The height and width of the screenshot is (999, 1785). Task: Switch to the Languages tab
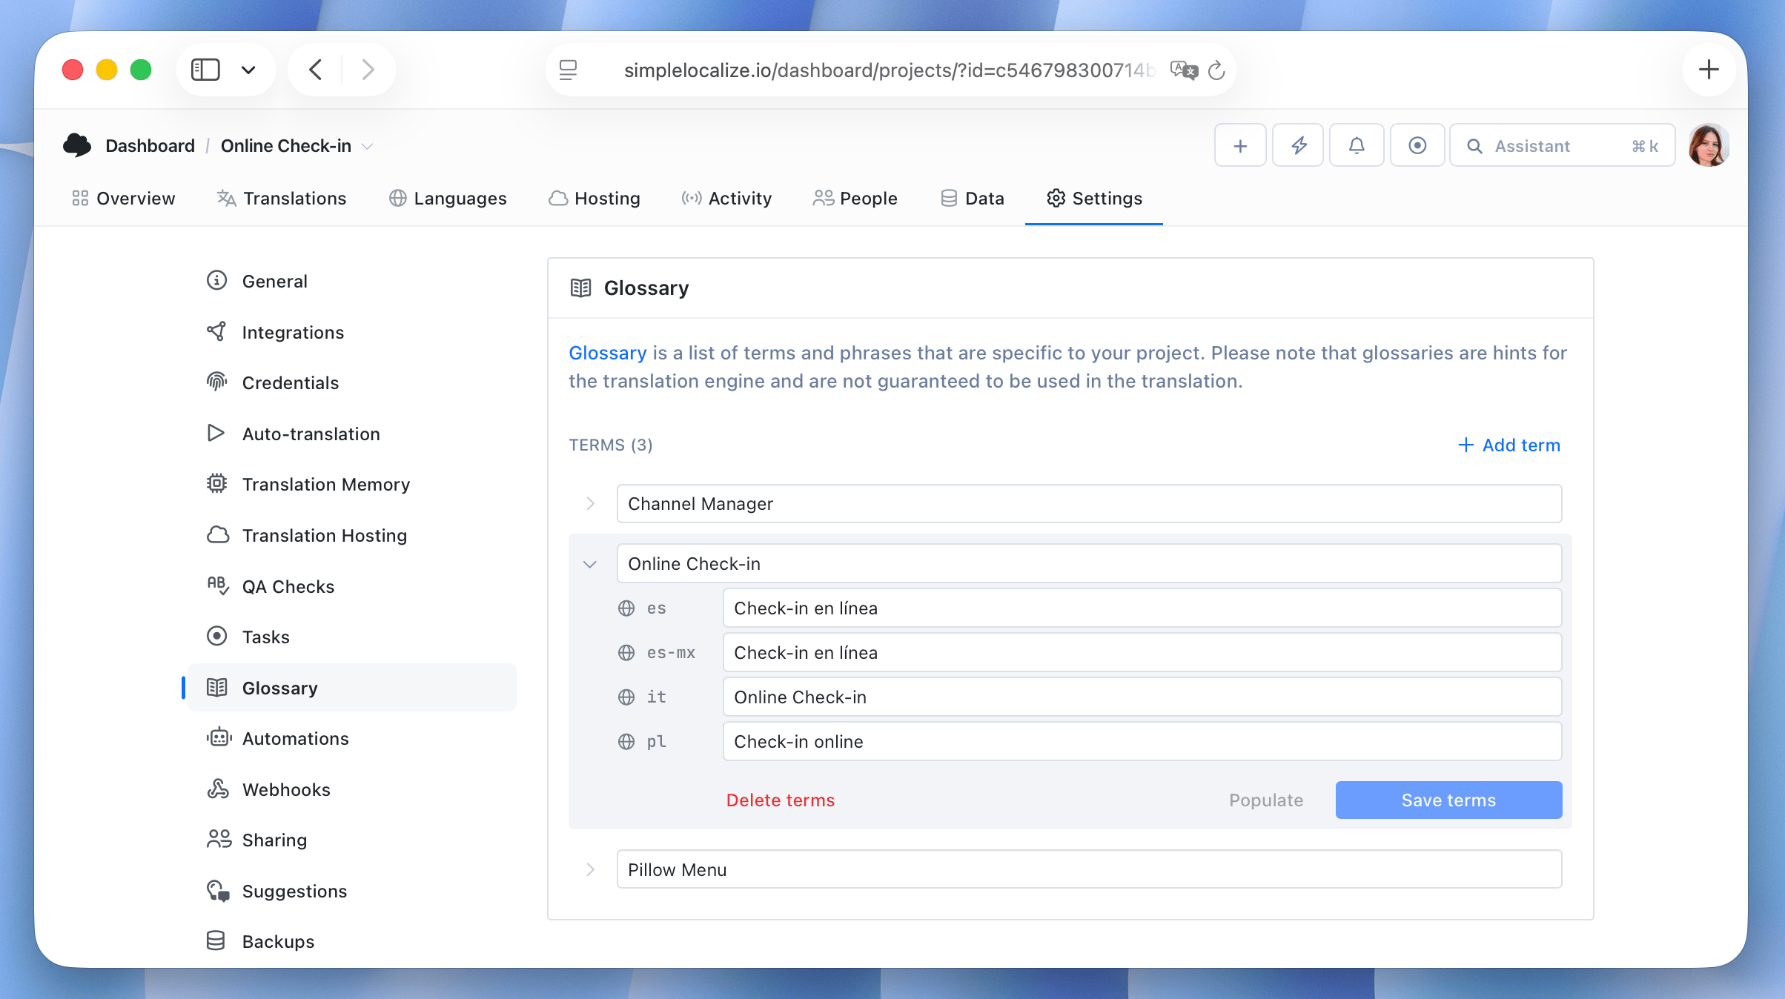click(448, 198)
